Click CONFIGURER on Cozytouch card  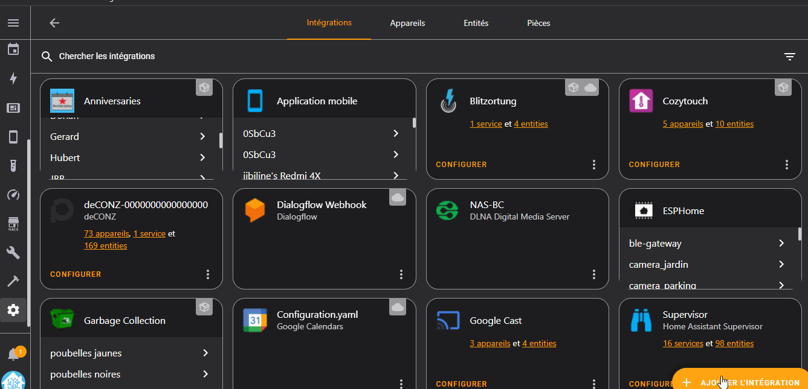654,165
